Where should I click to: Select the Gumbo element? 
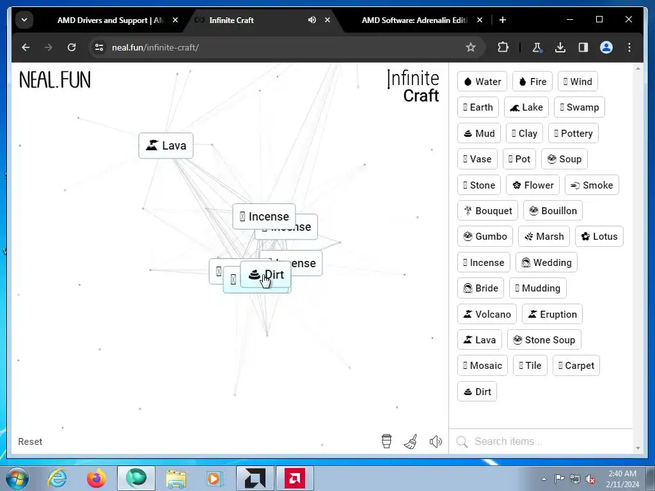[x=485, y=237]
